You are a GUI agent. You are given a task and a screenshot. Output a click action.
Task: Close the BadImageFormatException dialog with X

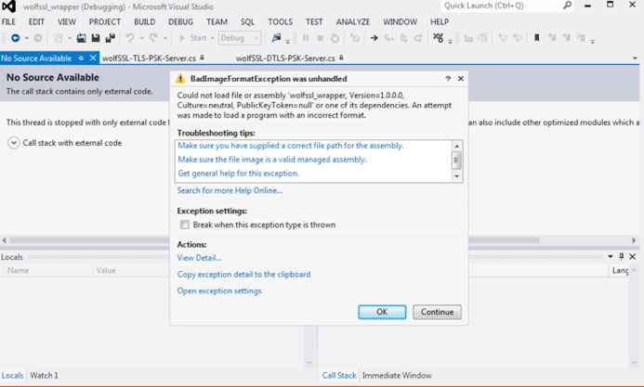point(461,79)
